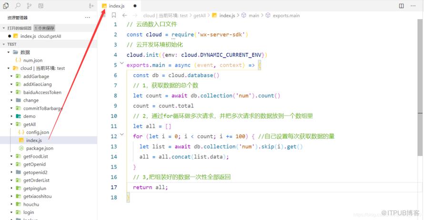This screenshot has width=424, height=220.
Task: Select the demo folder
Action: click(29, 116)
